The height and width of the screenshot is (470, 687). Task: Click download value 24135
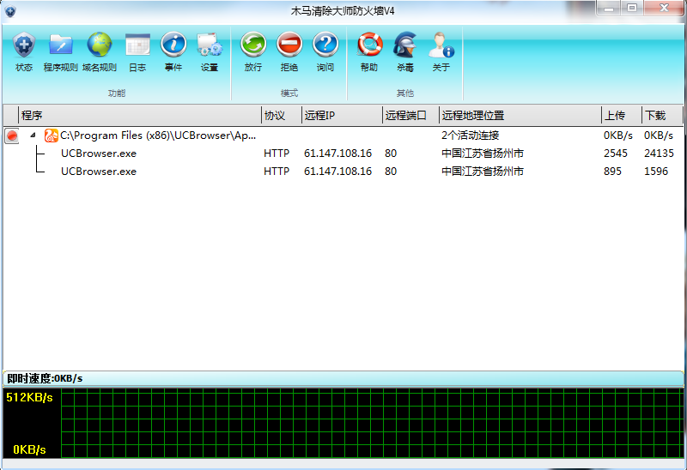click(659, 154)
